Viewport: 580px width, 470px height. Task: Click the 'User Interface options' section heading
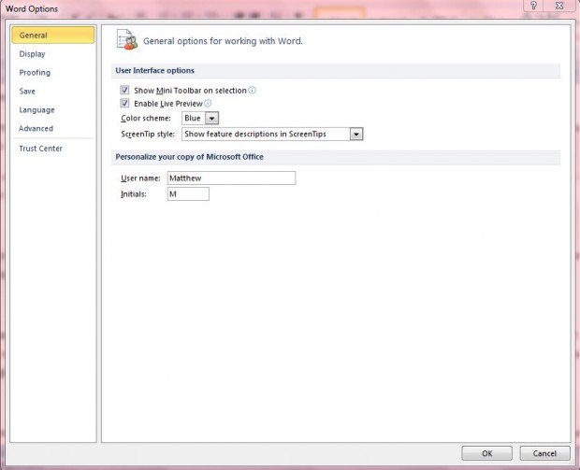[154, 71]
